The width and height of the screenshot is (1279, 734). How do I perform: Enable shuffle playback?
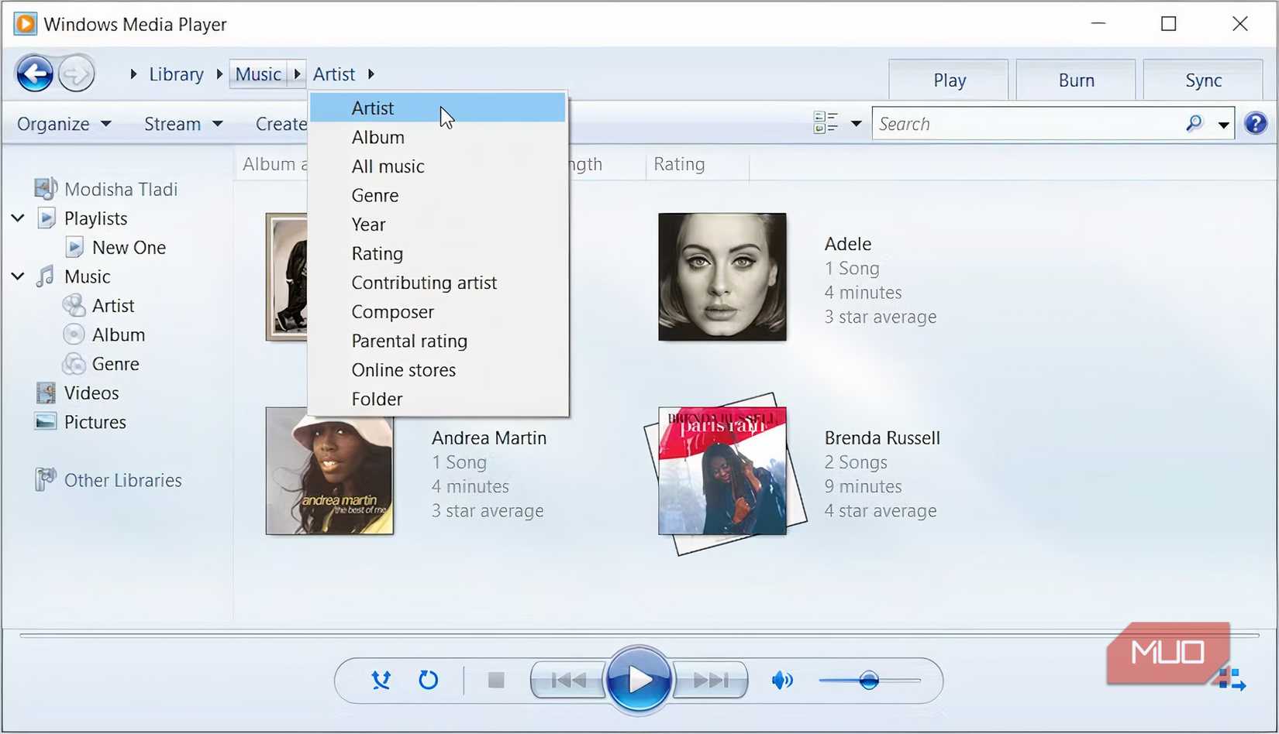pos(380,681)
